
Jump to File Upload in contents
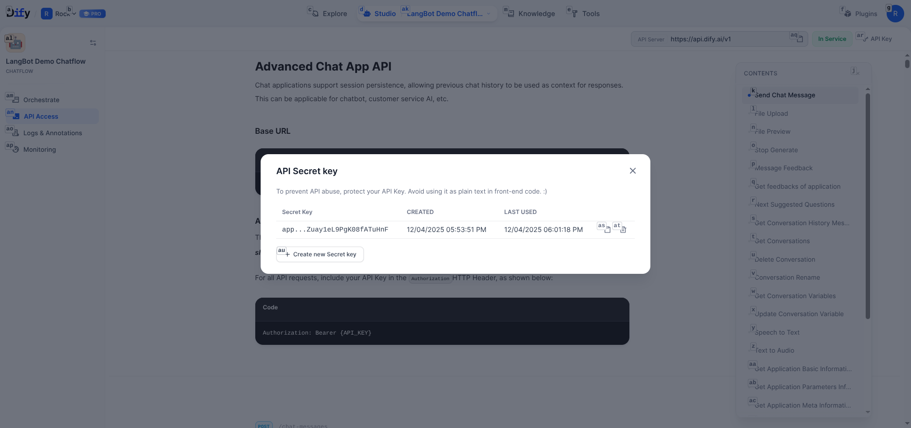coord(771,113)
